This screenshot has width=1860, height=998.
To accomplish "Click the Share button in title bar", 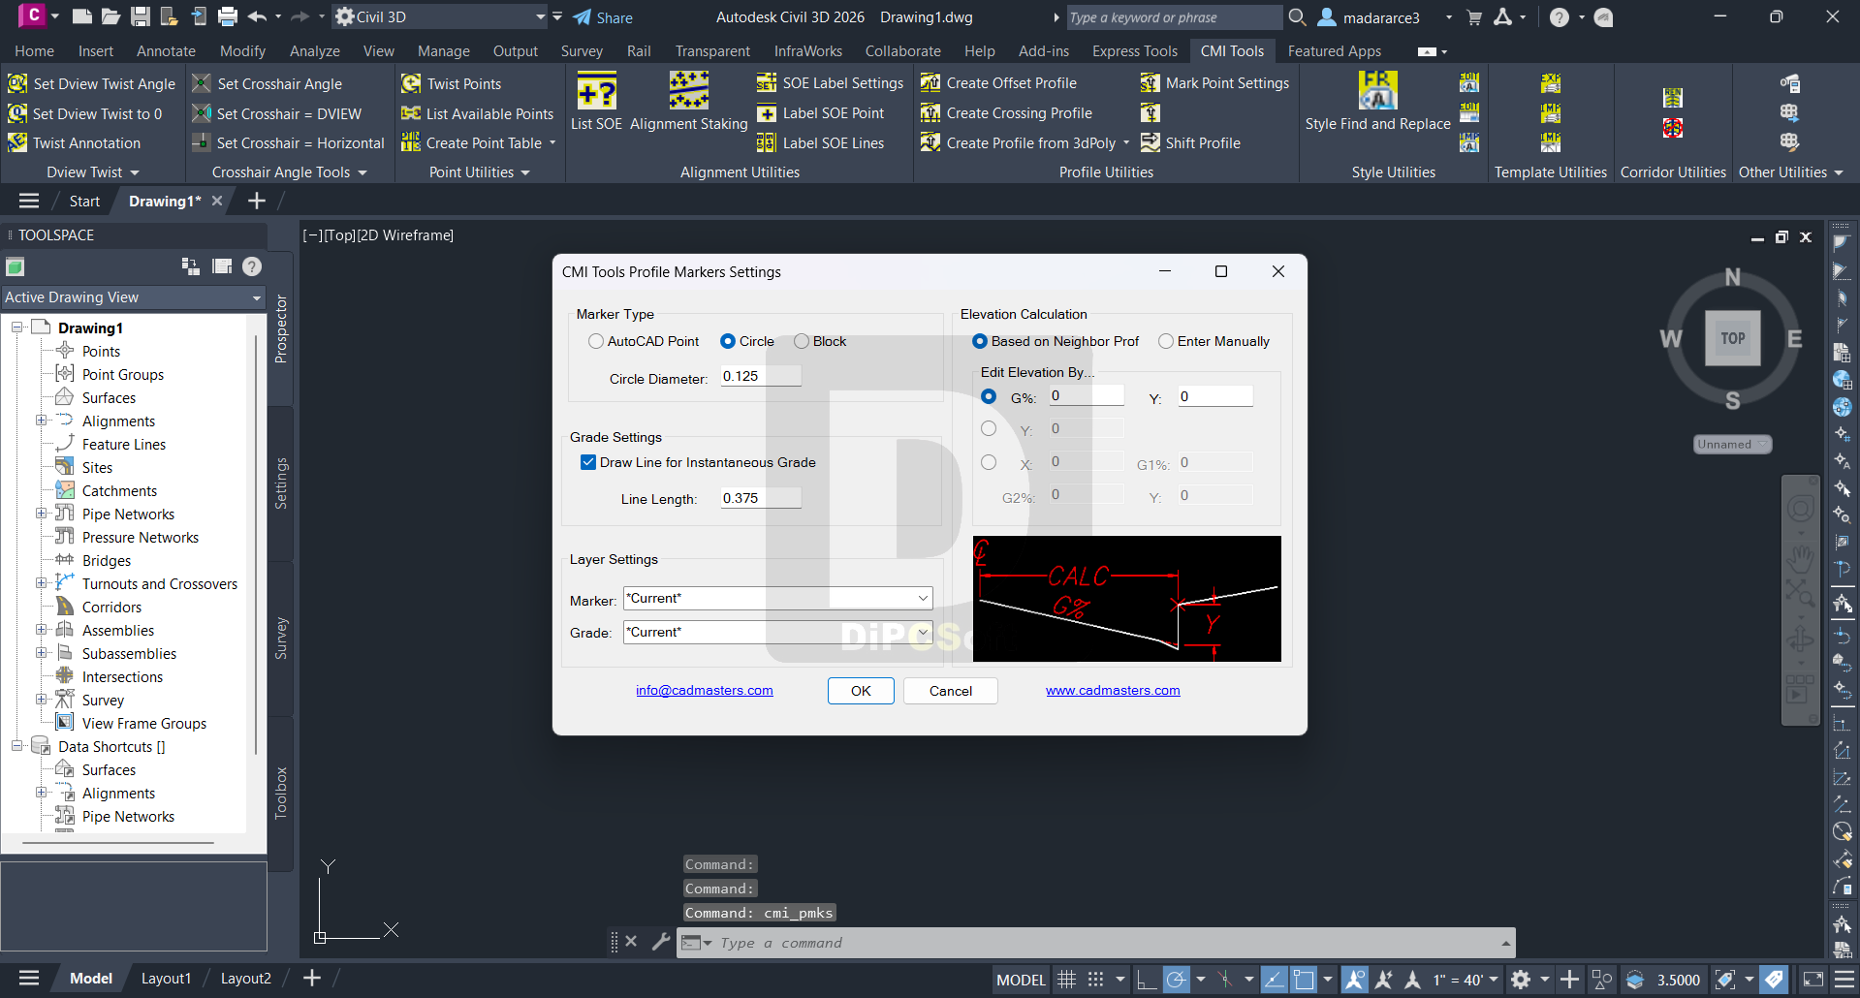I will pyautogui.click(x=603, y=17).
